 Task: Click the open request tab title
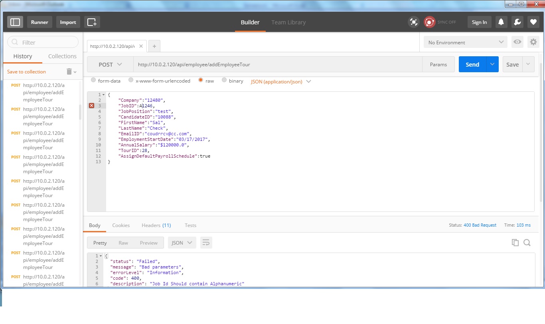coord(113,46)
